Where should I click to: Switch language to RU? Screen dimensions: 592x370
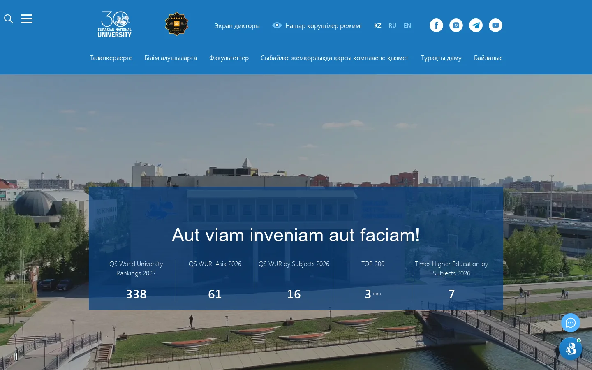392,25
